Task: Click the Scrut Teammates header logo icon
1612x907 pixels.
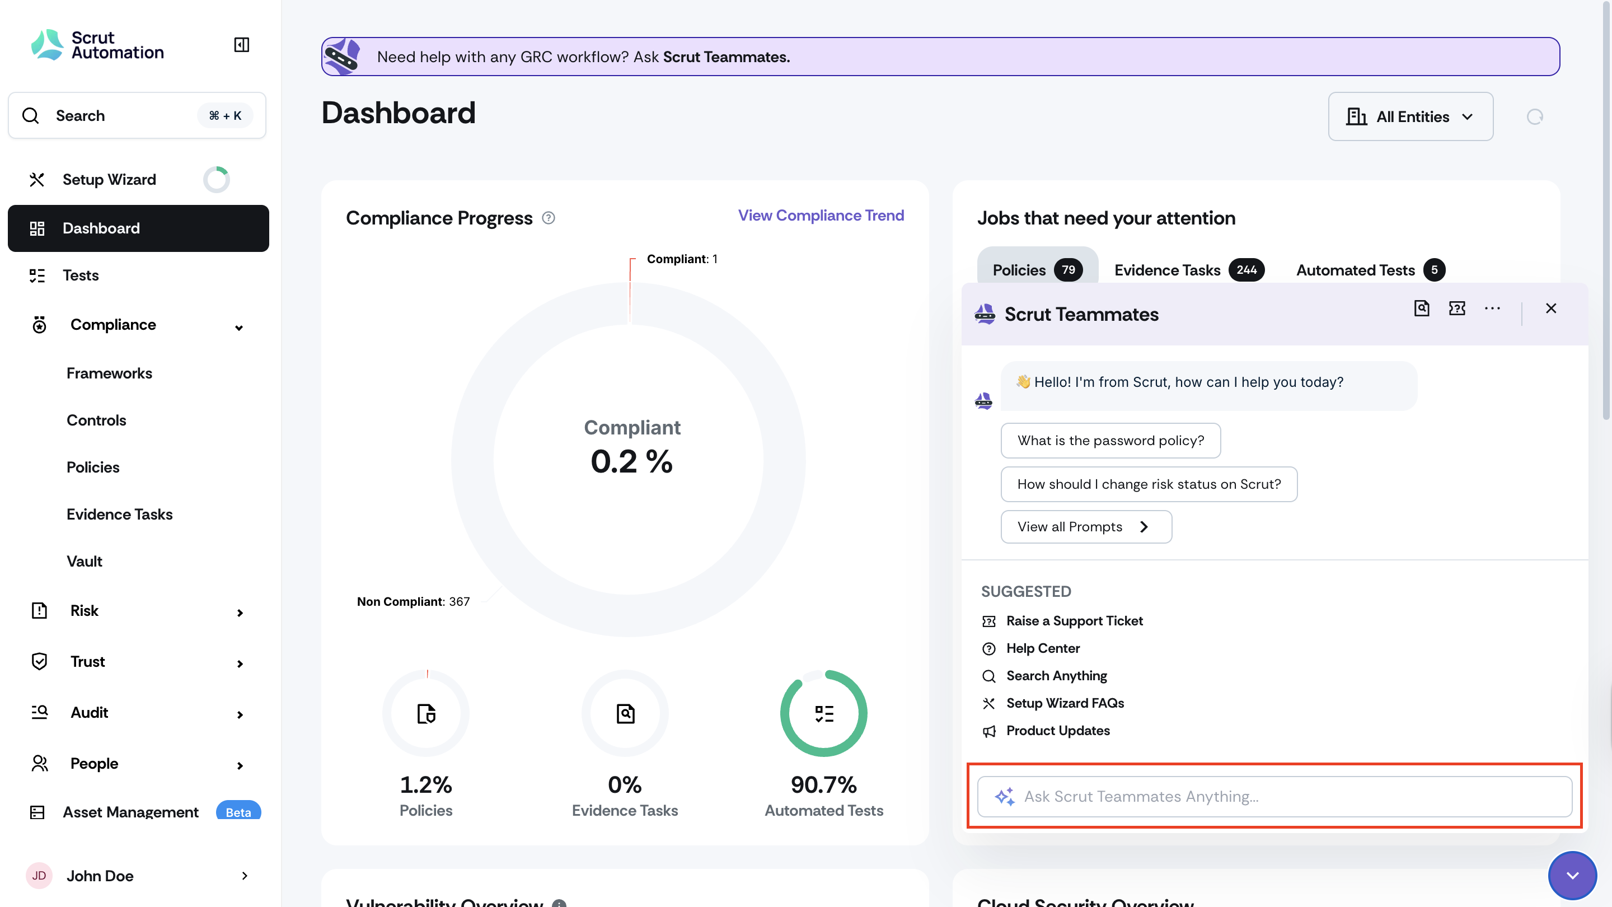Action: [x=985, y=314]
